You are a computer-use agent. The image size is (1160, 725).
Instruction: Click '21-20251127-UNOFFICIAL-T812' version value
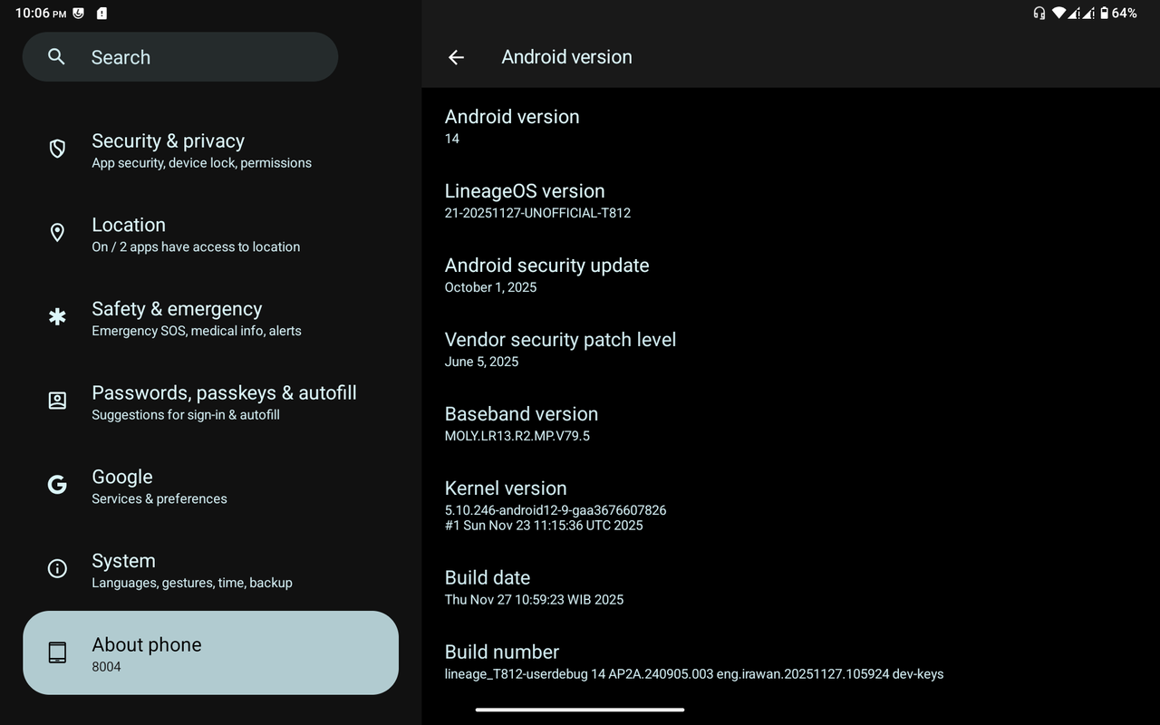point(537,213)
